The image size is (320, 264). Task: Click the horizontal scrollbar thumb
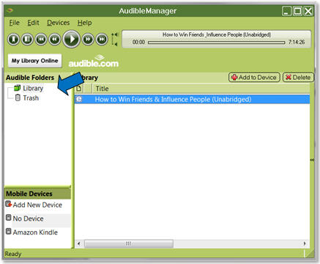pyautogui.click(x=129, y=243)
